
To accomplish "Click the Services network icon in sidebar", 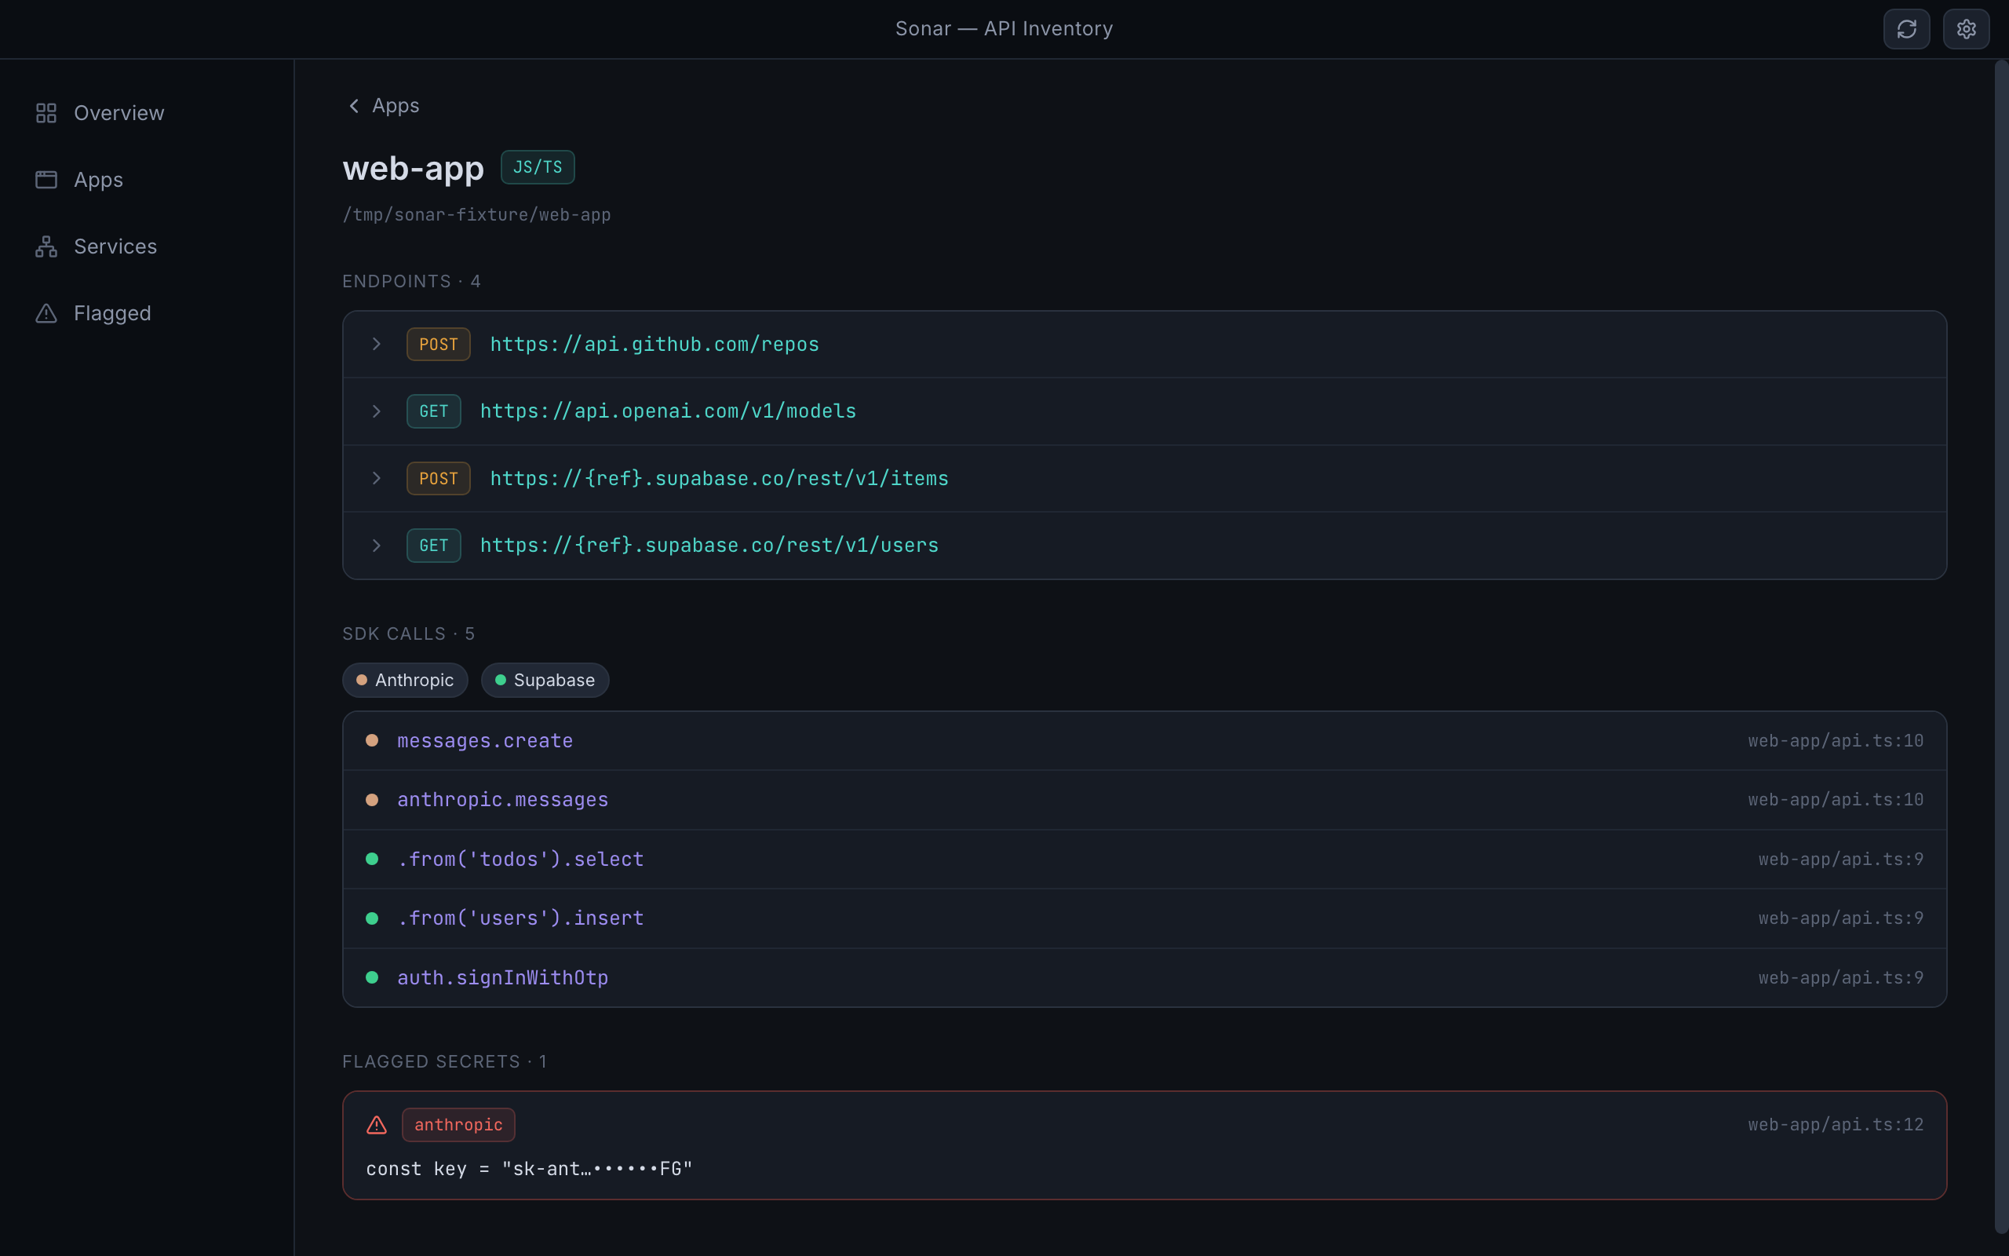I will tap(46, 246).
